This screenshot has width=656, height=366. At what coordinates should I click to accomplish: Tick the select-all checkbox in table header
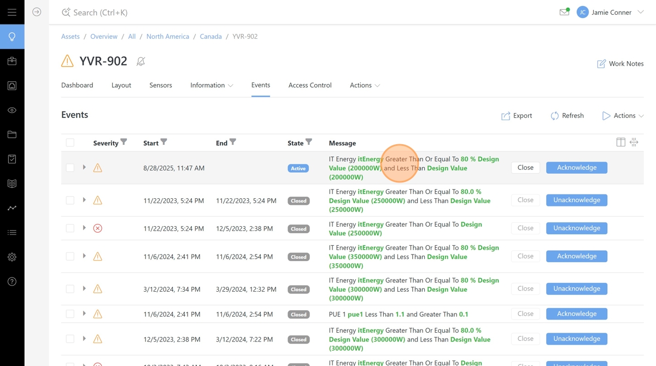coord(70,143)
